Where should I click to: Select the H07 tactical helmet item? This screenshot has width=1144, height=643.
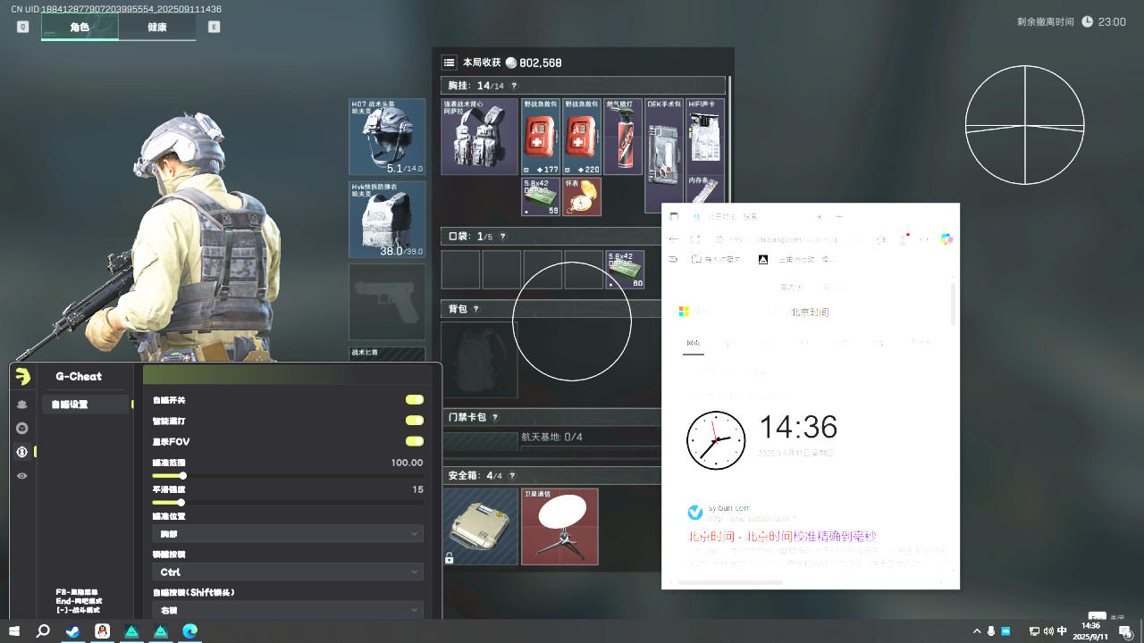click(x=386, y=137)
